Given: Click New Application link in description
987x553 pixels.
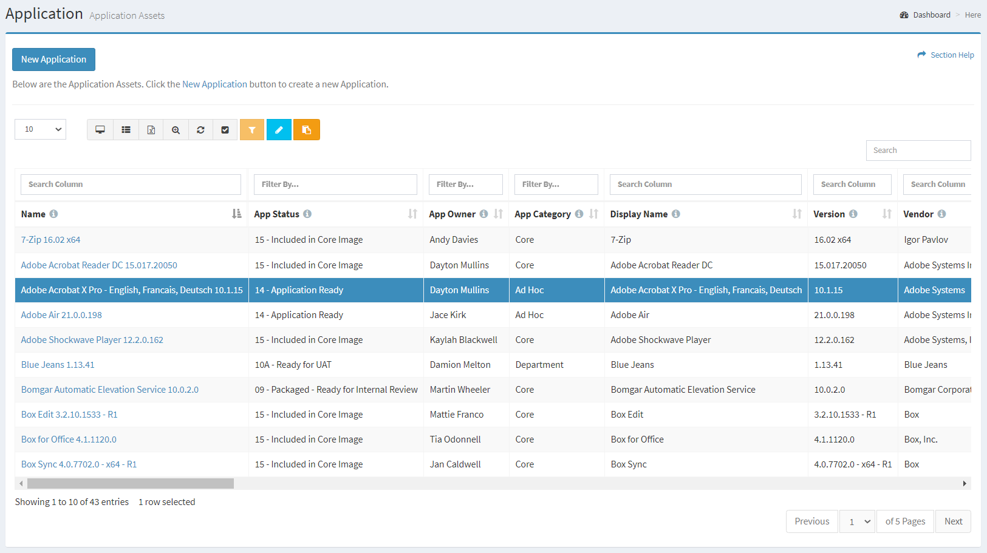Looking at the screenshot, I should [214, 84].
